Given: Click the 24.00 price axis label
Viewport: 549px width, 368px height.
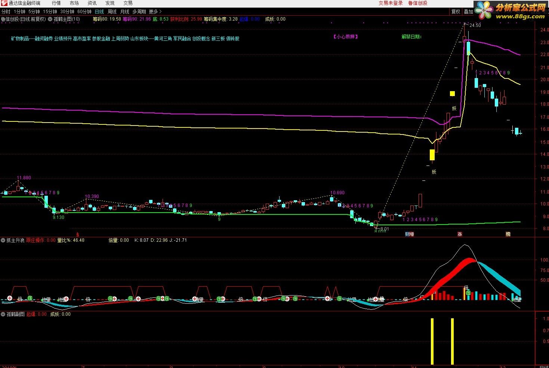Looking at the screenshot, I should click(544, 30).
